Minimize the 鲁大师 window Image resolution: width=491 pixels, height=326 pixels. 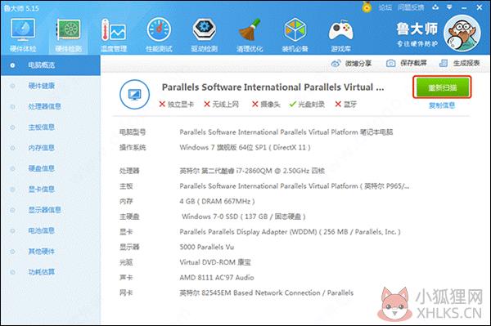coord(464,7)
